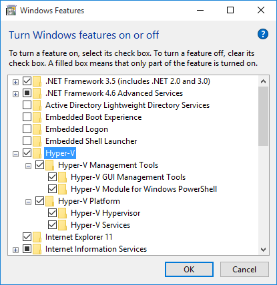Check the Embedded Shell Launcher box
This screenshot has height=285, width=277.
[27, 141]
